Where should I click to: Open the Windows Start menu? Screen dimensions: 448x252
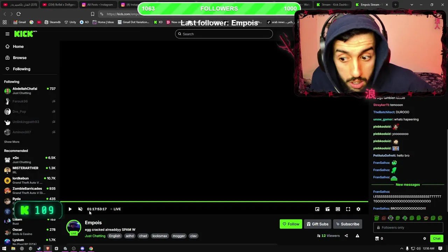(4, 248)
